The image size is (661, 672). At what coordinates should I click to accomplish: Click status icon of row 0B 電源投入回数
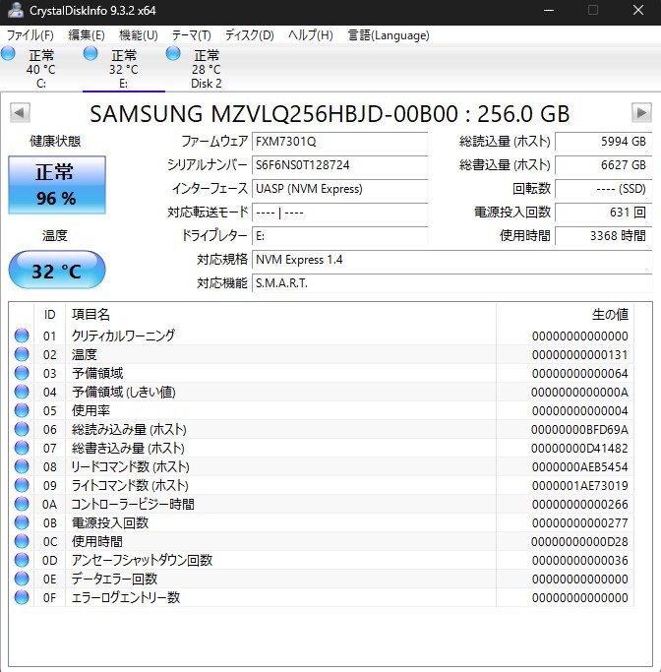(x=22, y=522)
